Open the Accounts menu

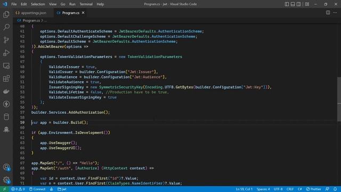[x=6, y=167]
